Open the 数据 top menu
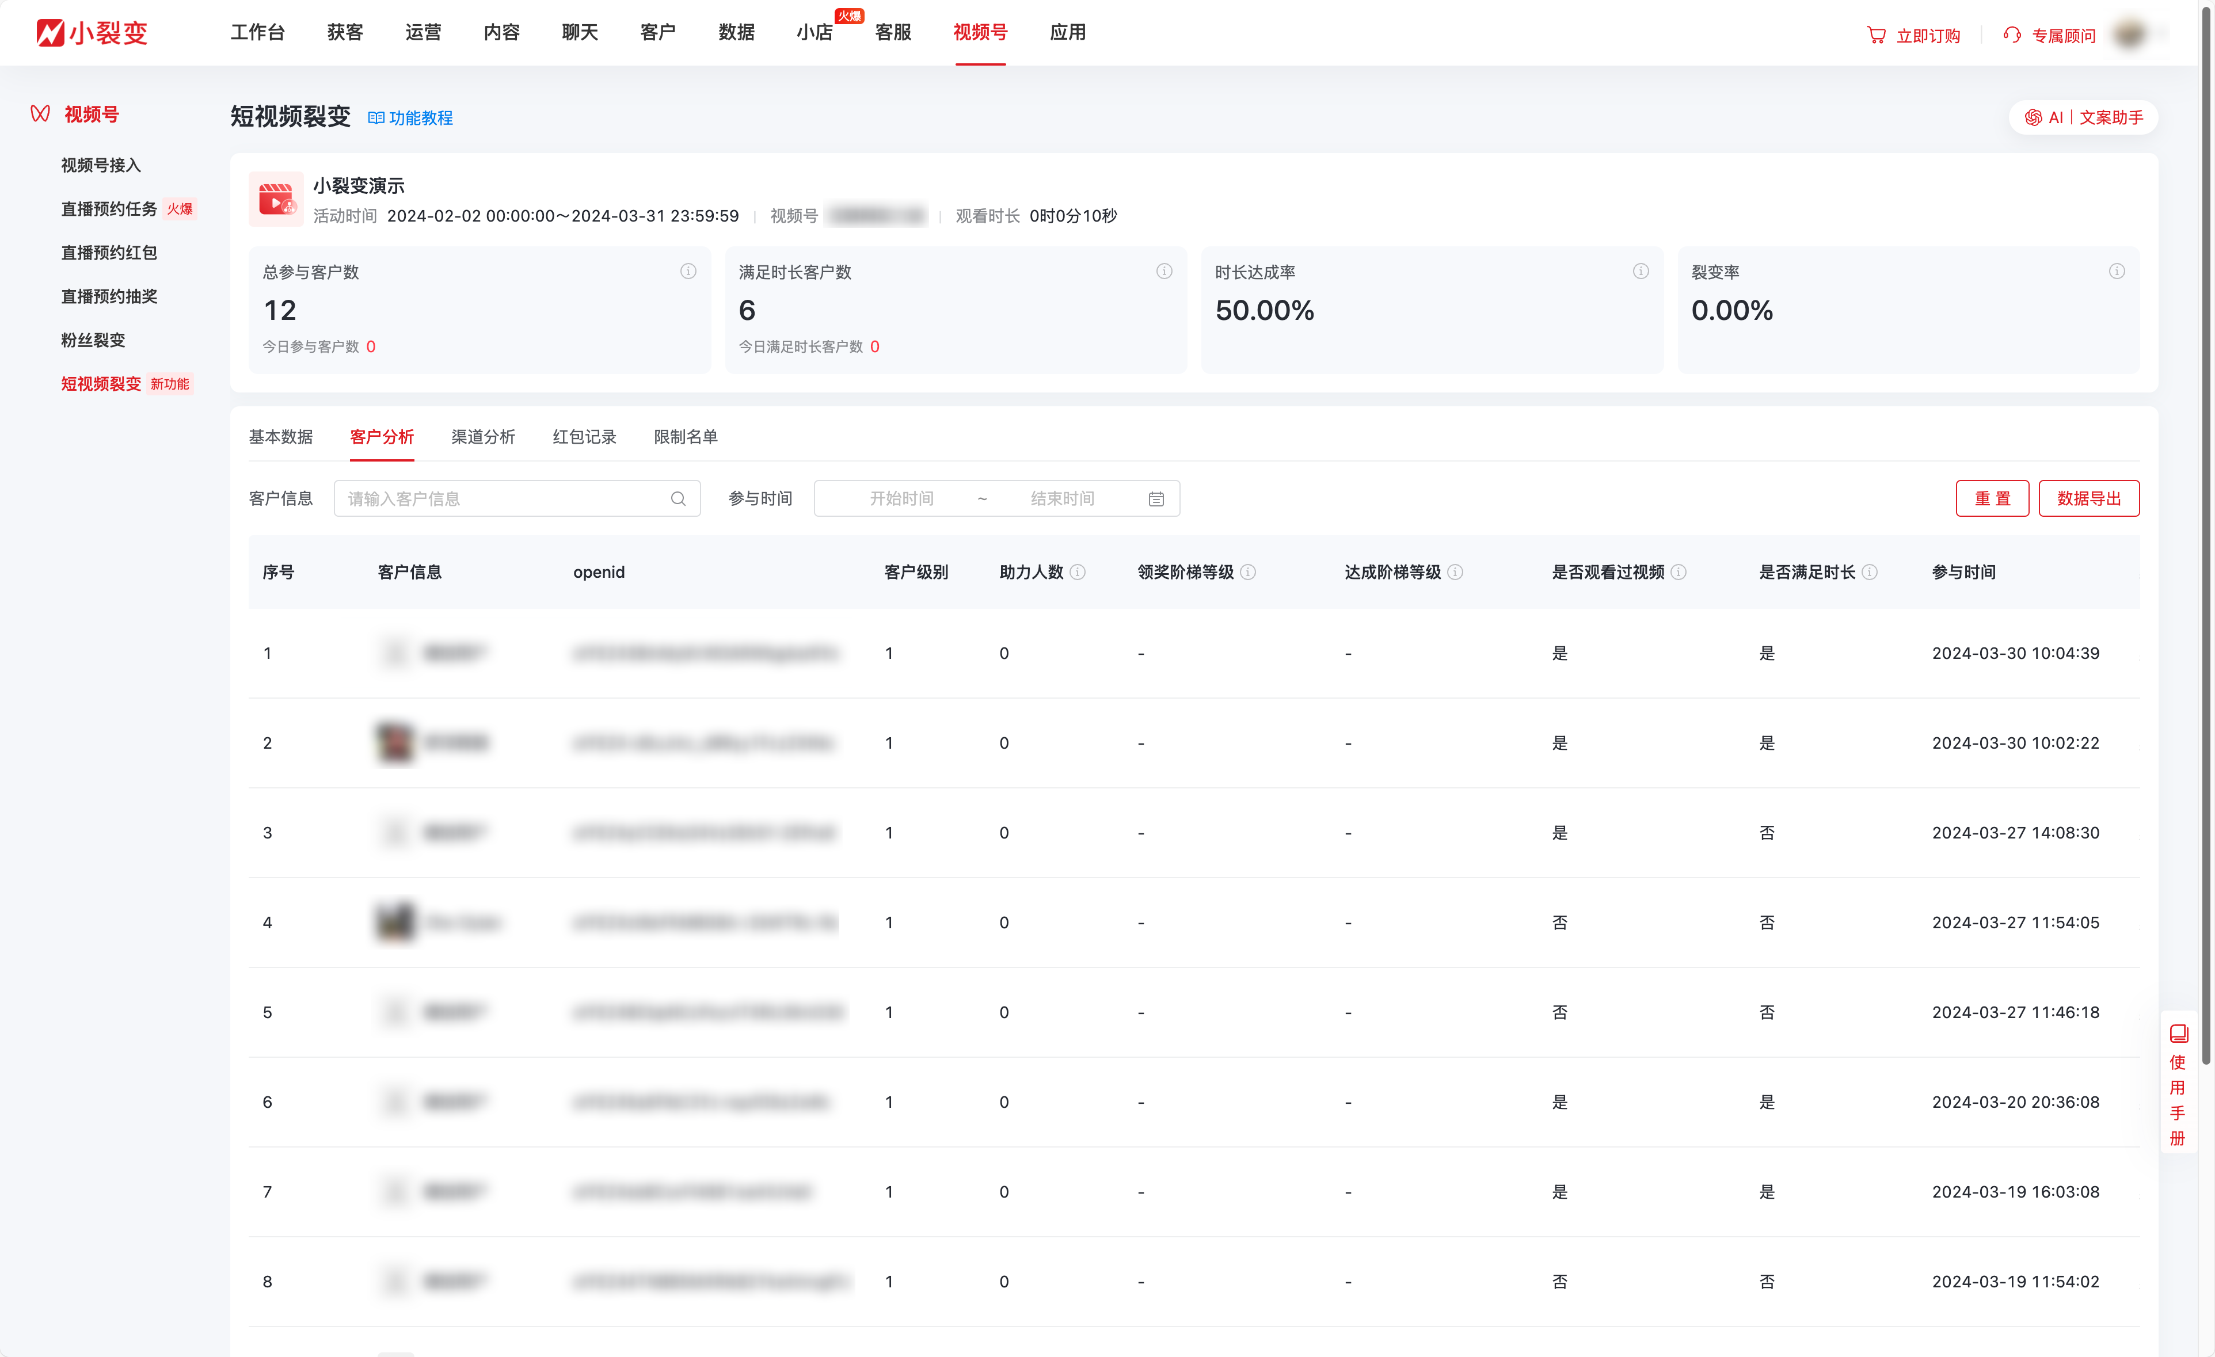The image size is (2215, 1357). pos(736,32)
